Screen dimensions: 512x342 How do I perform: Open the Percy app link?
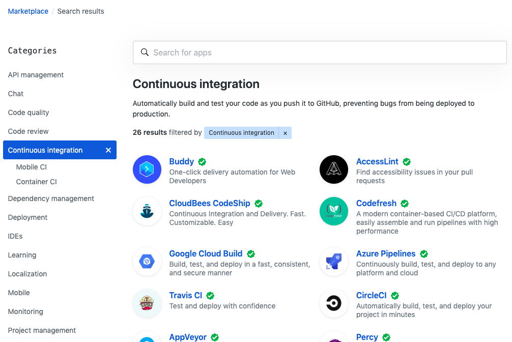[x=367, y=337]
